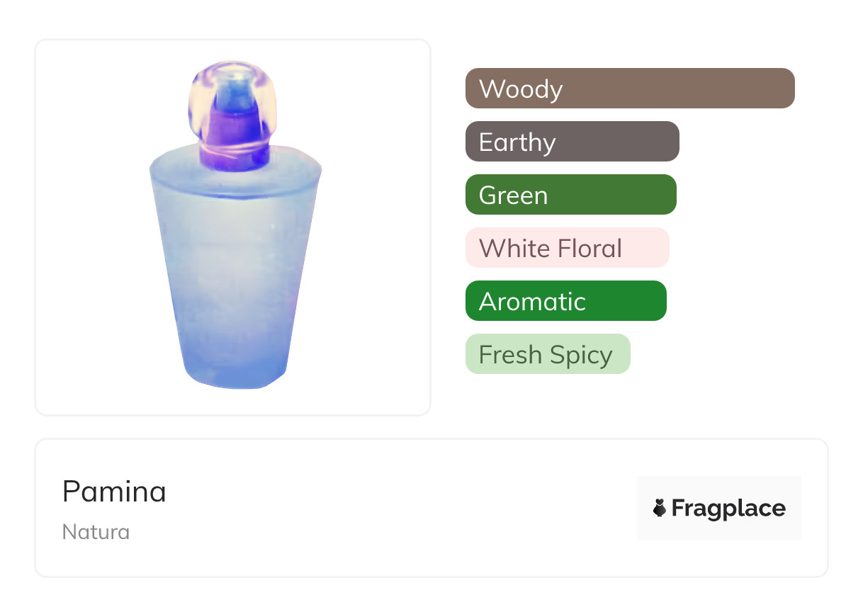
Task: Click the Fragplace wordmark text
Action: click(x=728, y=508)
